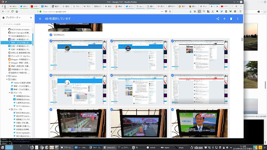The width and height of the screenshot is (267, 150).
Task: Open the KDE application launcher
Action: (3, 147)
